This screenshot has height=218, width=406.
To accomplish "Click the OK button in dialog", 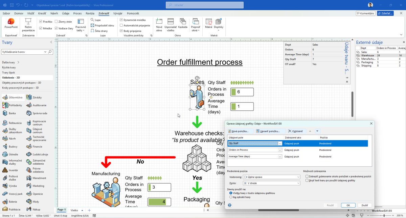I will tap(348, 205).
